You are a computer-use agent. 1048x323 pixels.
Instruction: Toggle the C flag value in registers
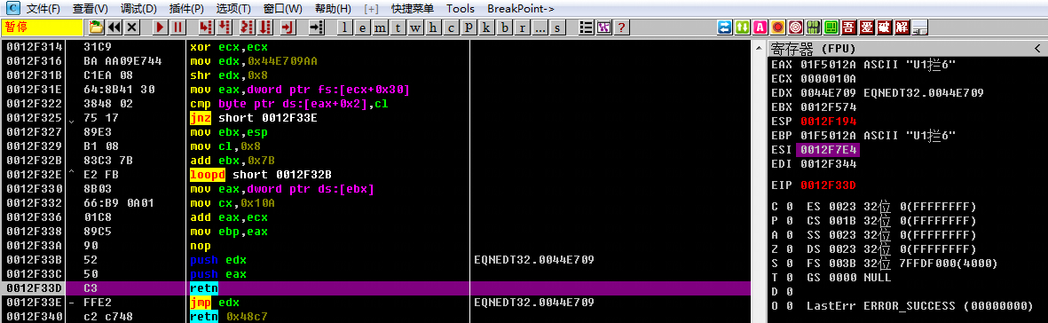790,205
